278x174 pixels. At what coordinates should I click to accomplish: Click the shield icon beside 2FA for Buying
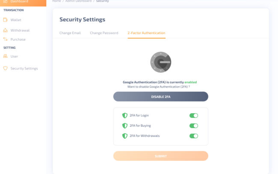125,126
